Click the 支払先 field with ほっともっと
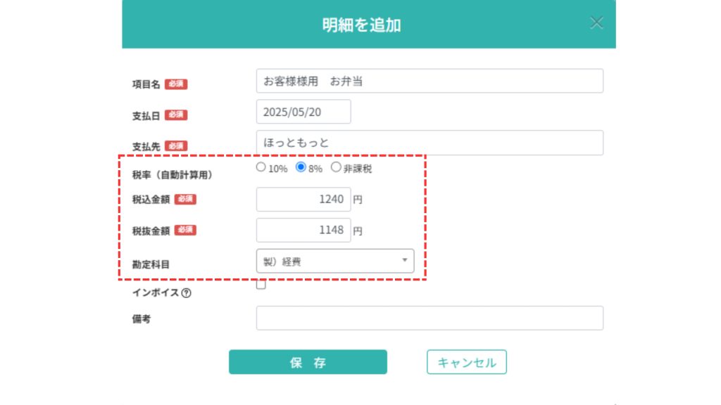This screenshot has height=405, width=721. pyautogui.click(x=430, y=142)
